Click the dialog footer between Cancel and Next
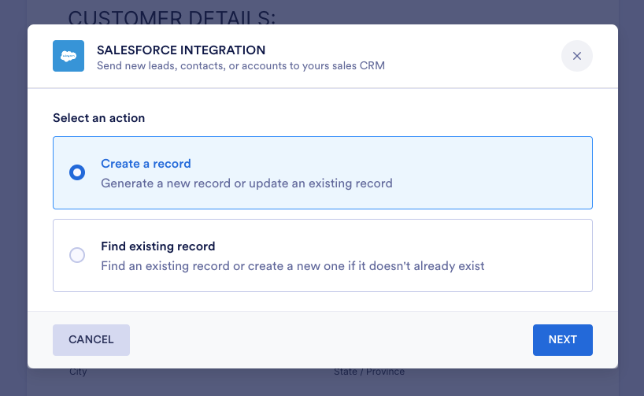 point(331,339)
